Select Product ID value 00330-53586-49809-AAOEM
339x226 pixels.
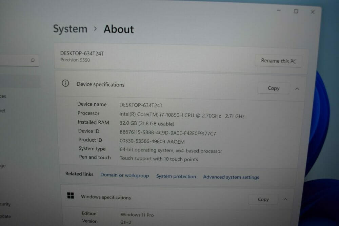click(152, 141)
